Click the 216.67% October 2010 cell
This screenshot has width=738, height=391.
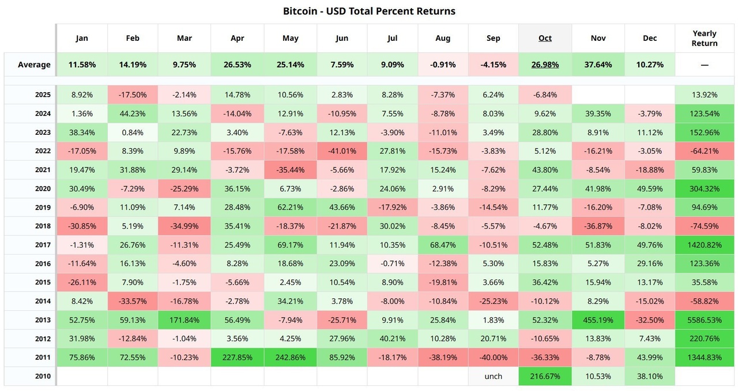point(545,376)
